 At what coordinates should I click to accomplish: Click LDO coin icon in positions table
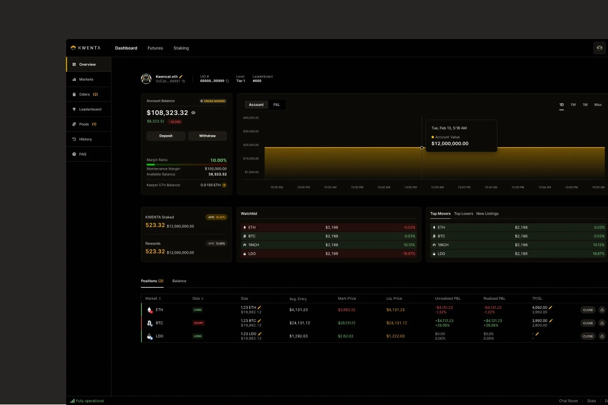point(149,336)
